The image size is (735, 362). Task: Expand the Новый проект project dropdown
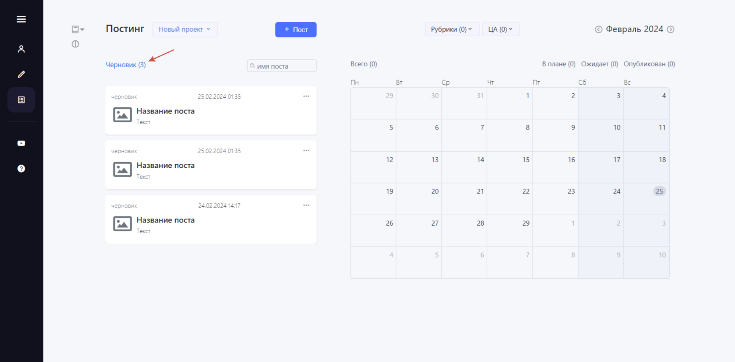[x=185, y=29]
